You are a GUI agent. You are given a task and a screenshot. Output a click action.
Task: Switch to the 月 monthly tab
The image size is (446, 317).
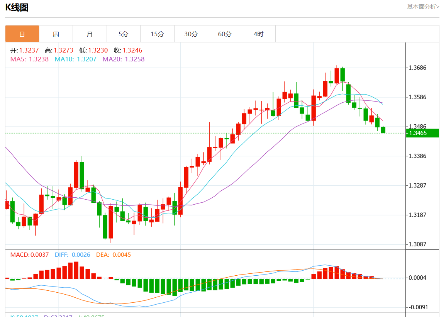click(x=90, y=34)
